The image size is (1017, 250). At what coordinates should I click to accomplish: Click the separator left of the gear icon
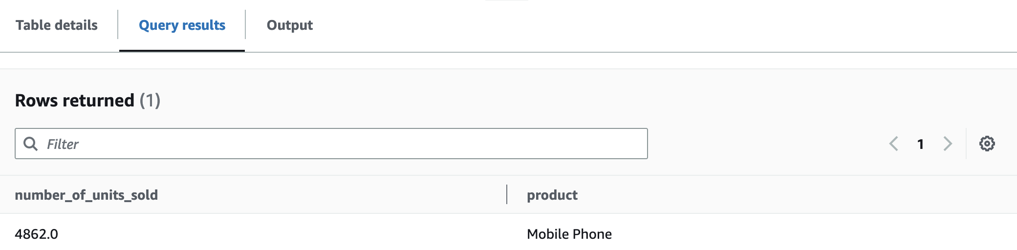coord(966,144)
